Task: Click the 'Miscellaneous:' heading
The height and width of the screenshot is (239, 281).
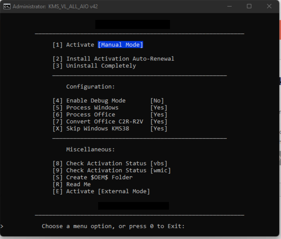Action: pos(90,149)
